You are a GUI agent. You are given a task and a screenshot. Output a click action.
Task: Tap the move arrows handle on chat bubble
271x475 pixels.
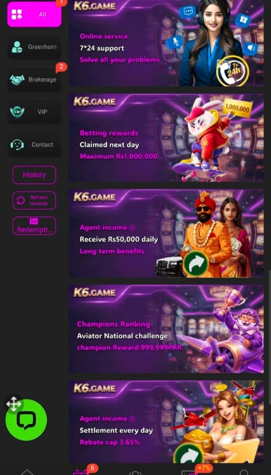tap(14, 404)
